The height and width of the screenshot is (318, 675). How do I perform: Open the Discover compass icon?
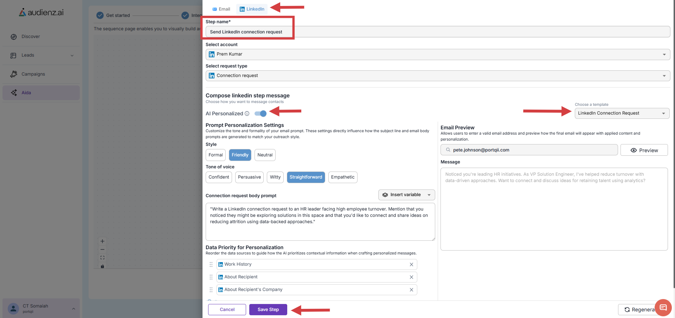tap(14, 37)
